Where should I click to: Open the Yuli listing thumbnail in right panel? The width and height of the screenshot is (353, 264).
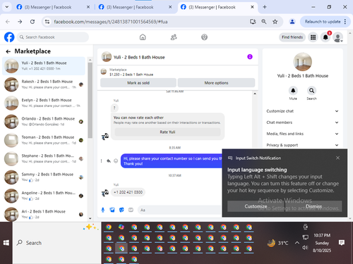click(x=303, y=62)
